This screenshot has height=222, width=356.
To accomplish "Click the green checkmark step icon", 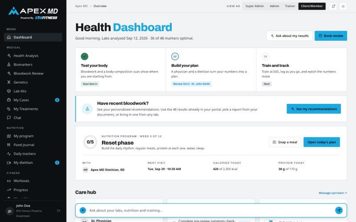I will (85, 56).
